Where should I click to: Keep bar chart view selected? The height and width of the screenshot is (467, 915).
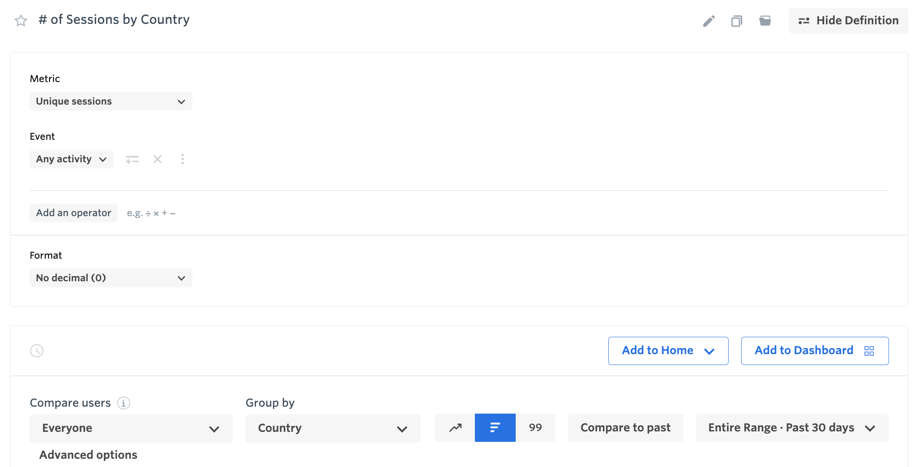(495, 428)
